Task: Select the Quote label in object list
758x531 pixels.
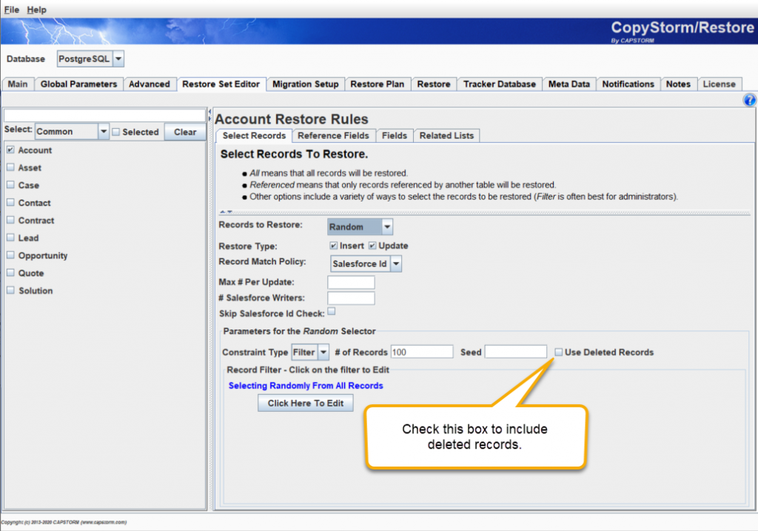Action: 31,273
